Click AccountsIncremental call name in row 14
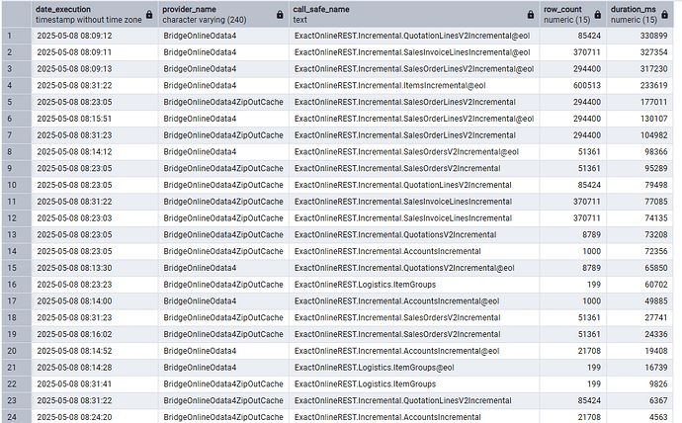Screen dimensions: 682x423 tap(414, 251)
